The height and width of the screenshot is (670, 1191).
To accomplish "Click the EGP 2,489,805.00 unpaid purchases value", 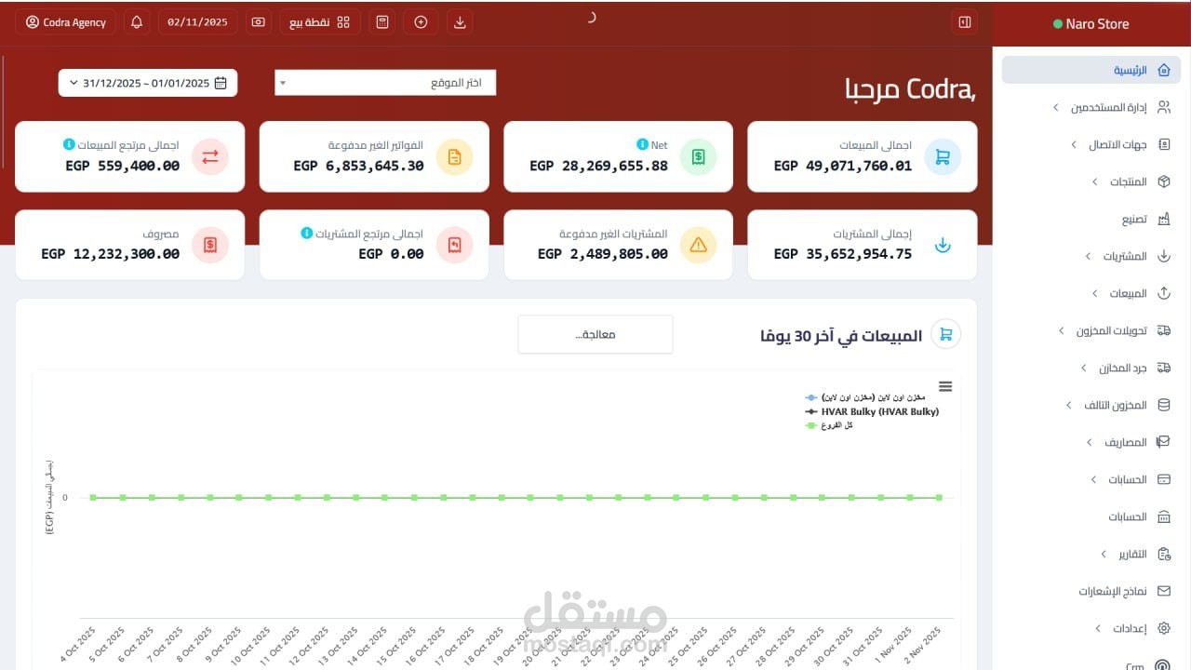I will (x=603, y=254).
